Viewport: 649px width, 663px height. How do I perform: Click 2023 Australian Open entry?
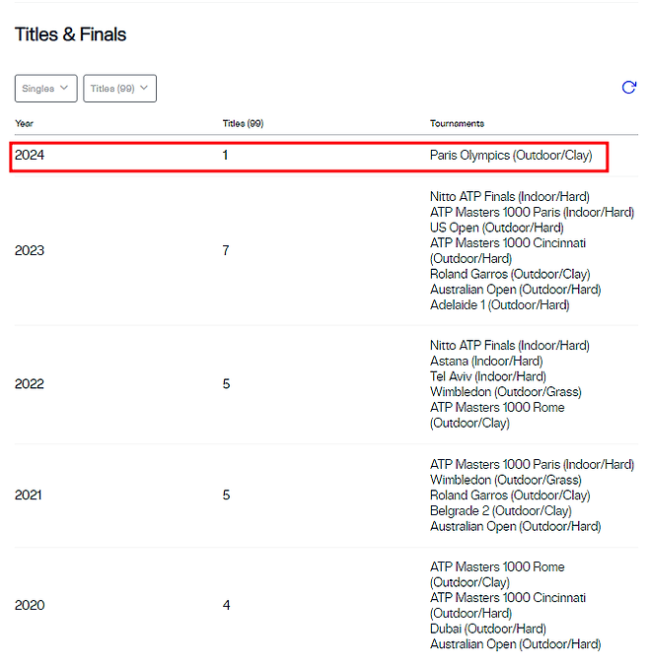click(x=516, y=290)
